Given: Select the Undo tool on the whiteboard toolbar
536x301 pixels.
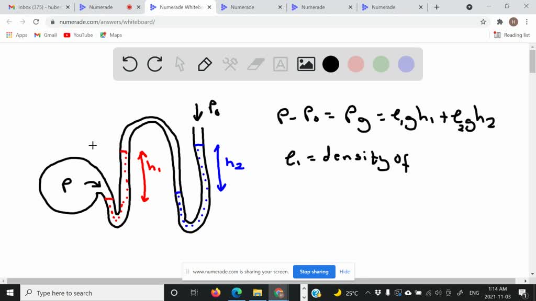Looking at the screenshot, I should click(129, 64).
